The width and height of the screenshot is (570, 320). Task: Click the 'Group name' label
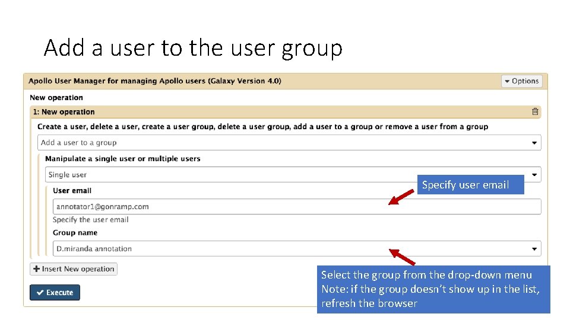tap(75, 232)
